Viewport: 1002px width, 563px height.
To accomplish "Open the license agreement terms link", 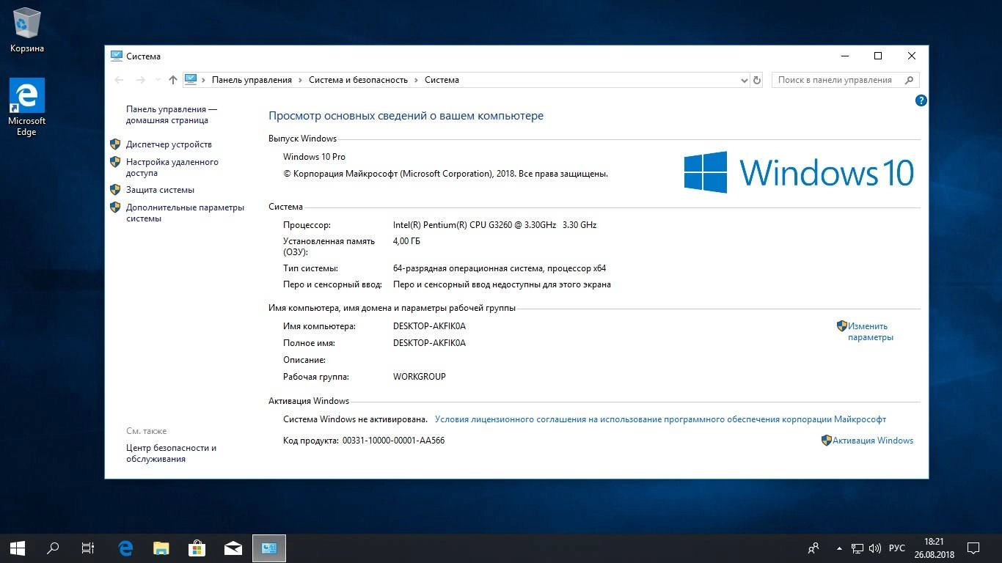I will (660, 419).
